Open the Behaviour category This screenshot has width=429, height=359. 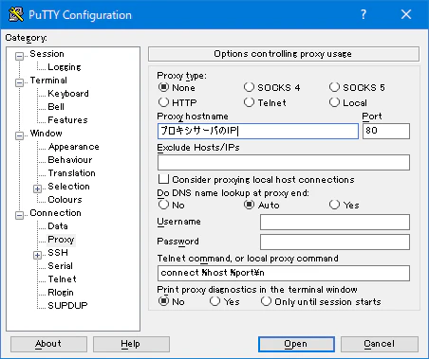(x=70, y=160)
